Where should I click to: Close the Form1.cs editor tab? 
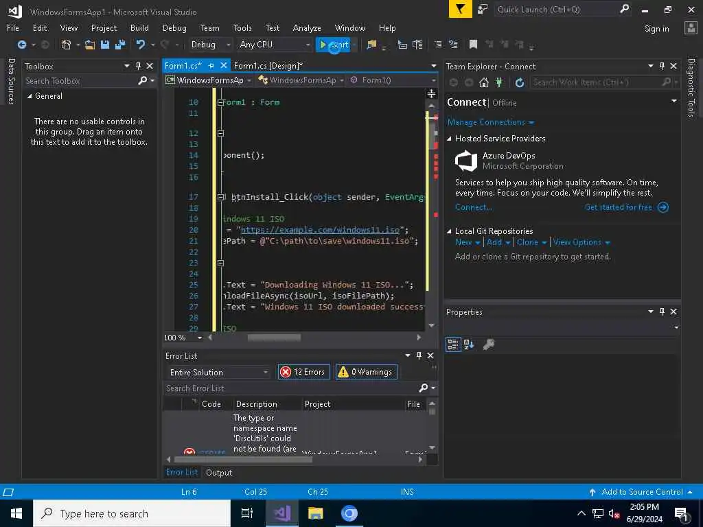223,65
